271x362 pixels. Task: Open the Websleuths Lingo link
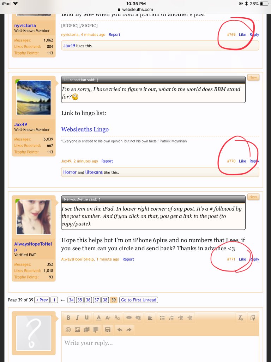click(x=85, y=129)
